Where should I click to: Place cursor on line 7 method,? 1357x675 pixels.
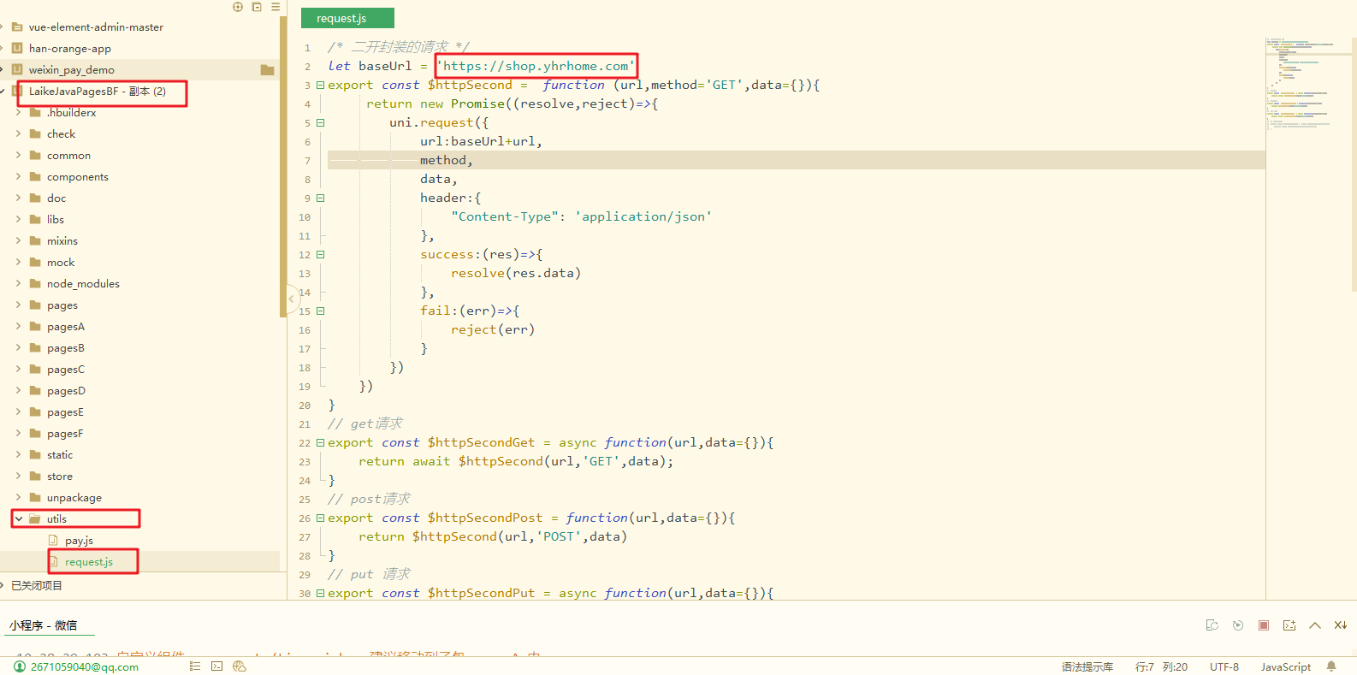(446, 160)
